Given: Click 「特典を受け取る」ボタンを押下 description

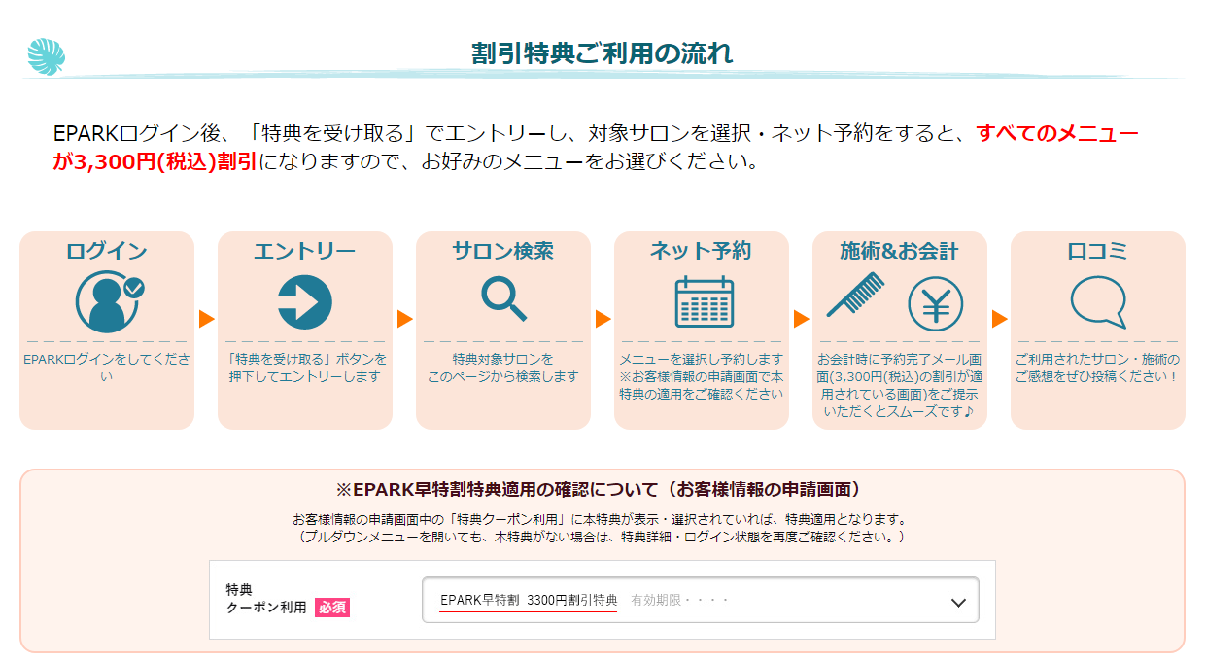Looking at the screenshot, I should tap(305, 367).
